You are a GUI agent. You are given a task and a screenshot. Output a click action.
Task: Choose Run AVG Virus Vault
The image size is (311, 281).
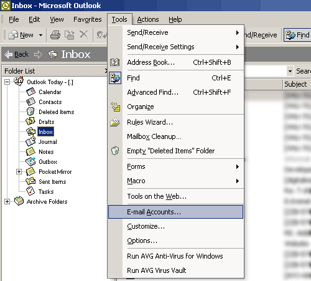tap(175, 270)
